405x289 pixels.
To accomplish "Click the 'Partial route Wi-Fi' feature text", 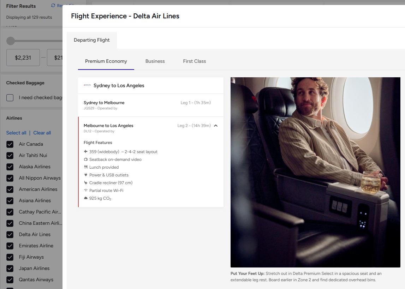I will (106, 191).
